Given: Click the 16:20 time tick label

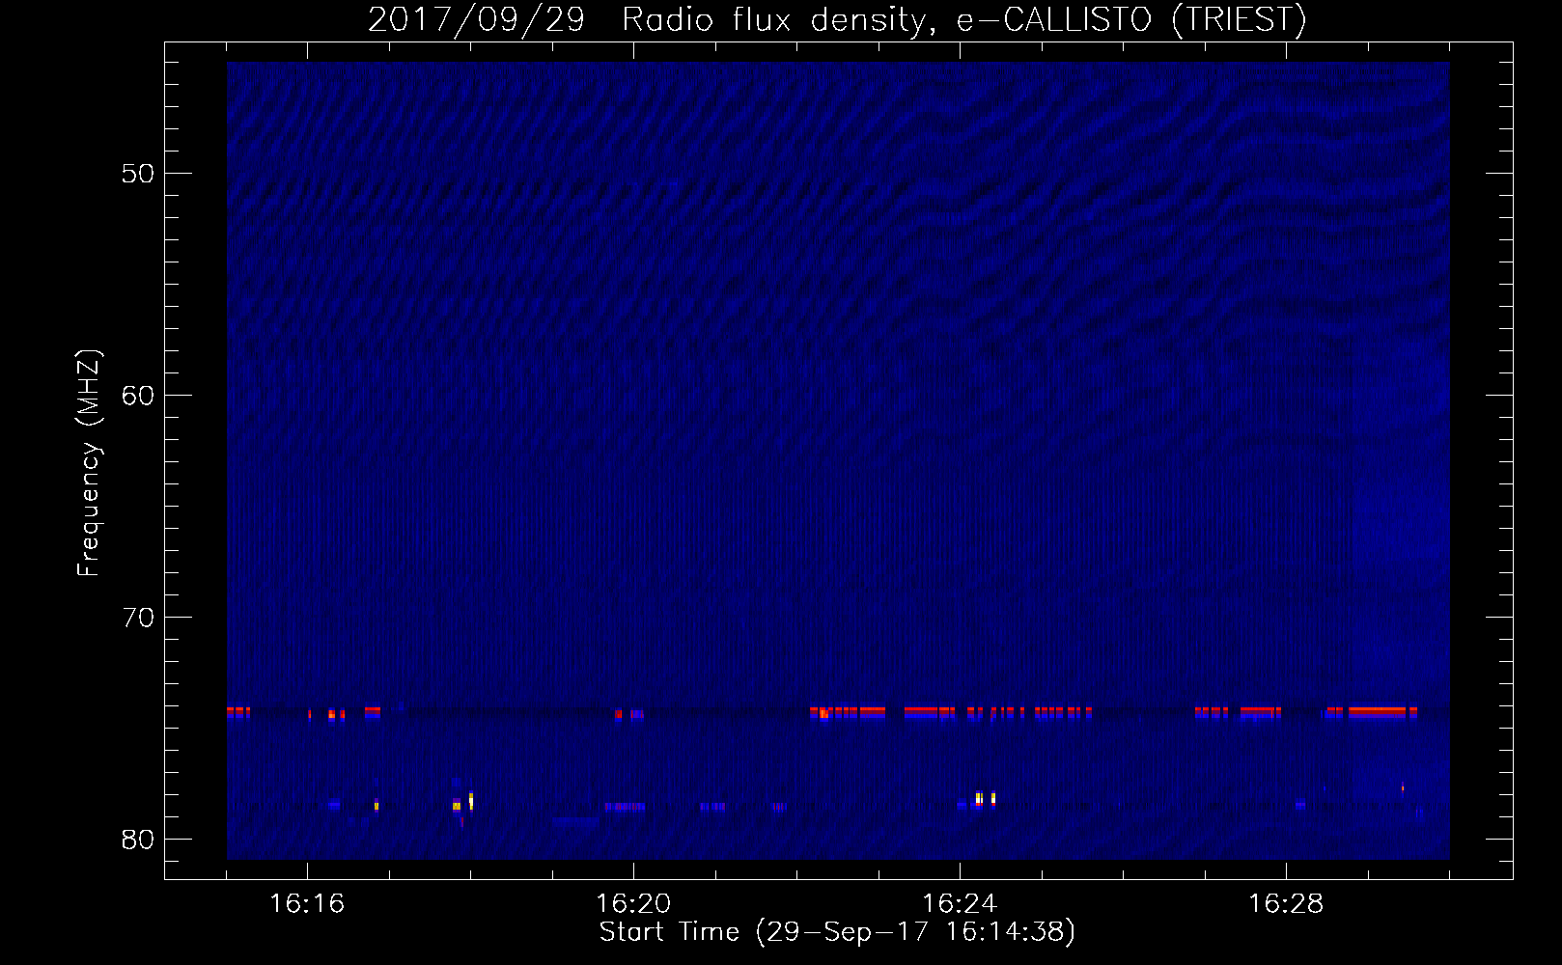Looking at the screenshot, I should [633, 903].
